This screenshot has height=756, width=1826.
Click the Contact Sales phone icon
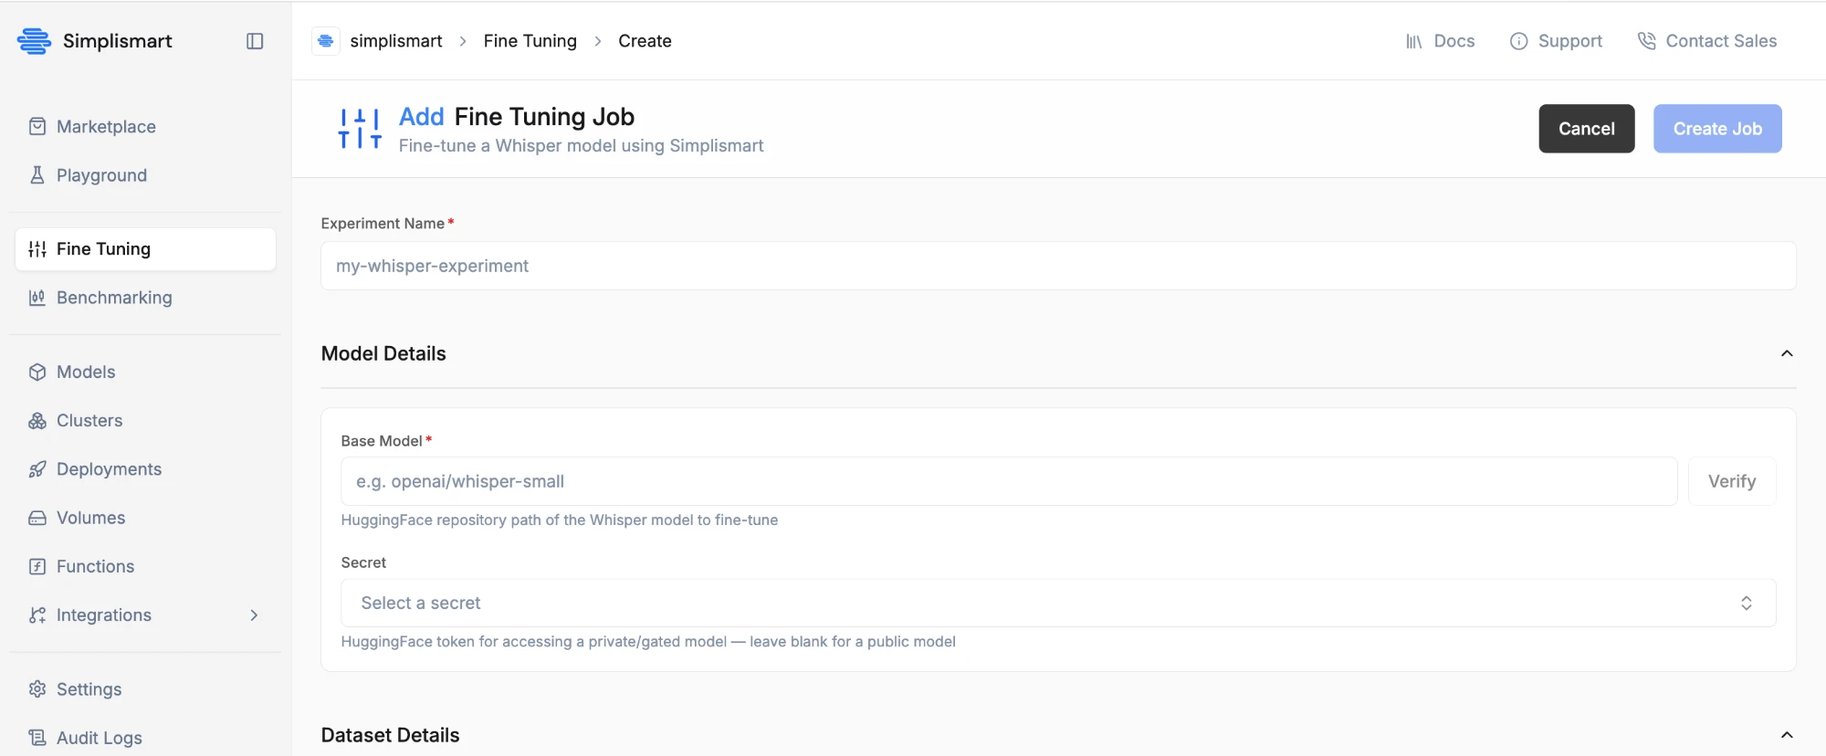[x=1646, y=41]
